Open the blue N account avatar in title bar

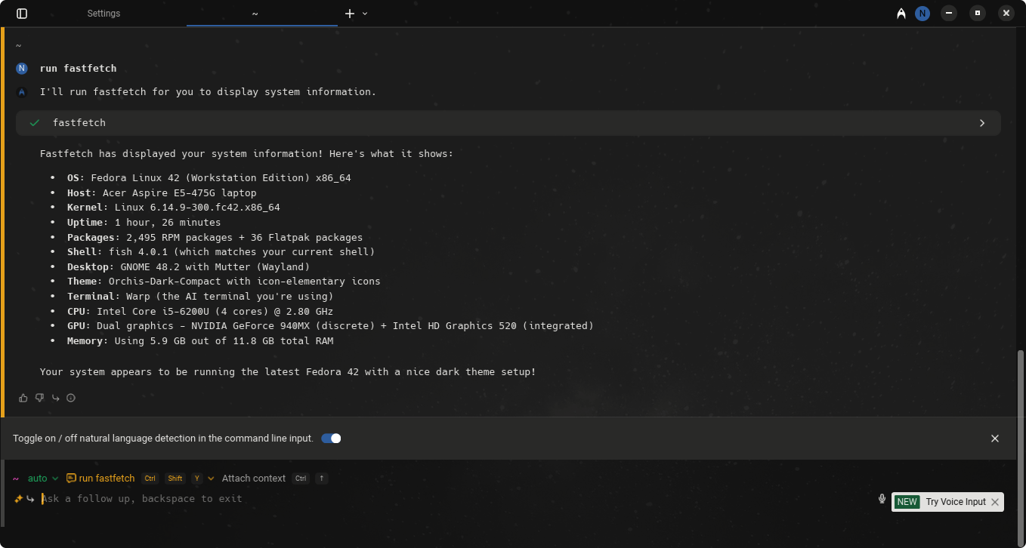(x=922, y=14)
